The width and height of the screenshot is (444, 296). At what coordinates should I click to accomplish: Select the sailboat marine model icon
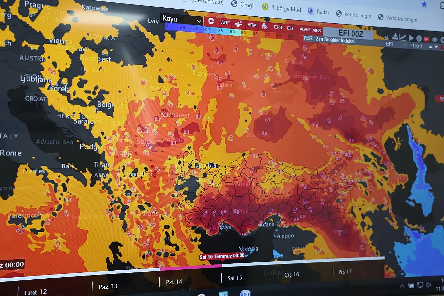[265, 26]
